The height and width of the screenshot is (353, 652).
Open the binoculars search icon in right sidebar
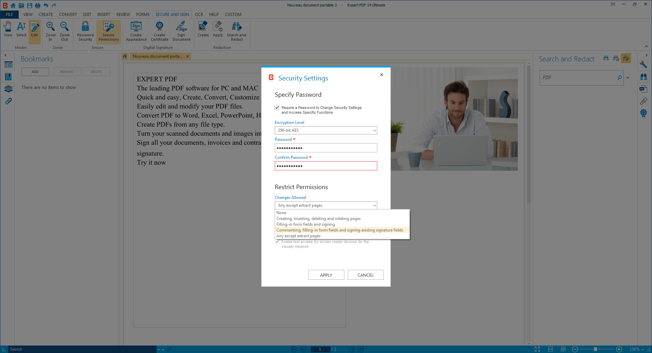[643, 77]
